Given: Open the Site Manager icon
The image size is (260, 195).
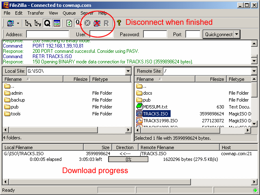Looking at the screenshot, I should (x=10, y=23).
